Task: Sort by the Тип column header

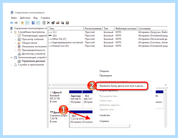Action: tap(108, 29)
